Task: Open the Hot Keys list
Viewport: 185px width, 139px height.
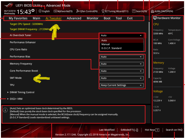Action: (x=152, y=130)
